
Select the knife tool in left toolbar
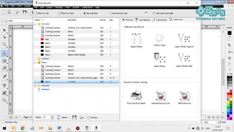[x=4, y=77]
